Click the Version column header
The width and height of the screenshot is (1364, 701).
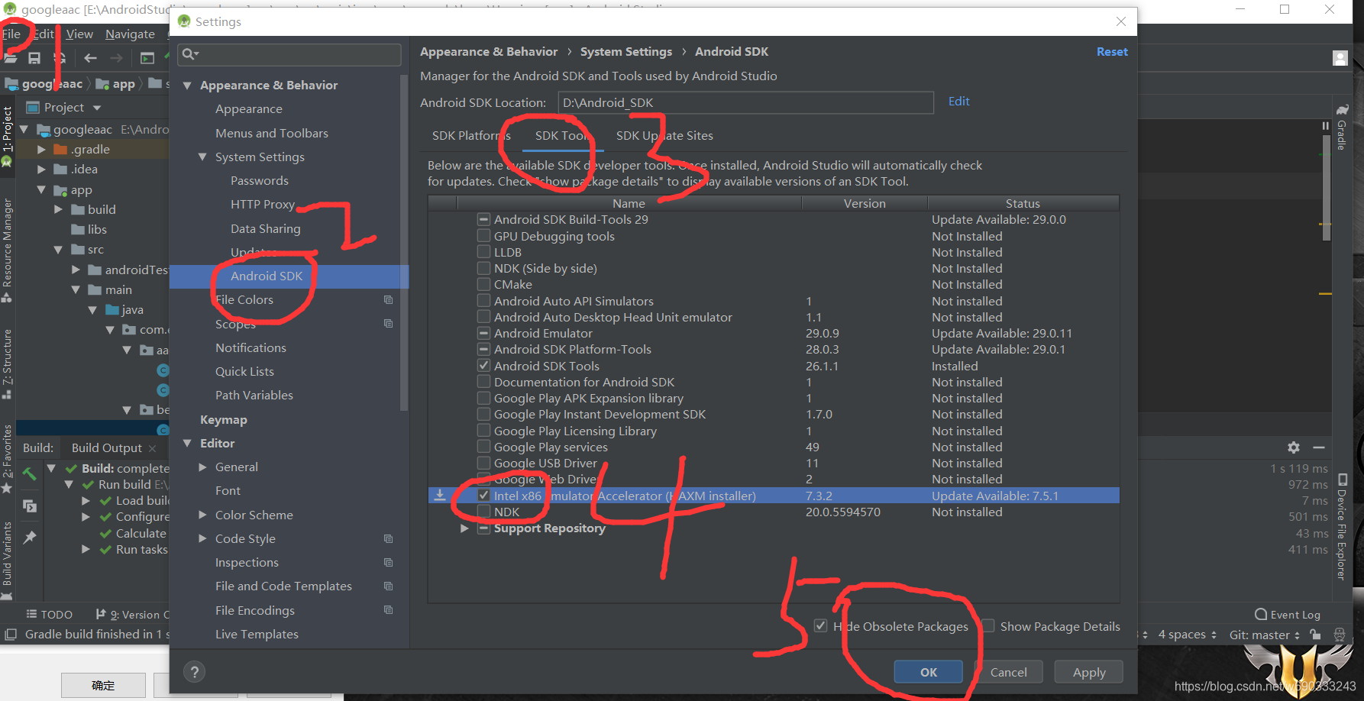point(865,203)
